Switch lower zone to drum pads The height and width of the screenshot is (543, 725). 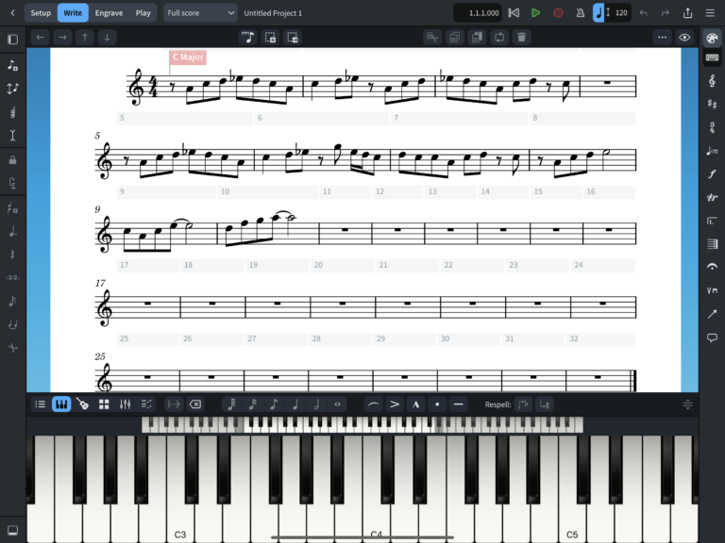[104, 404]
